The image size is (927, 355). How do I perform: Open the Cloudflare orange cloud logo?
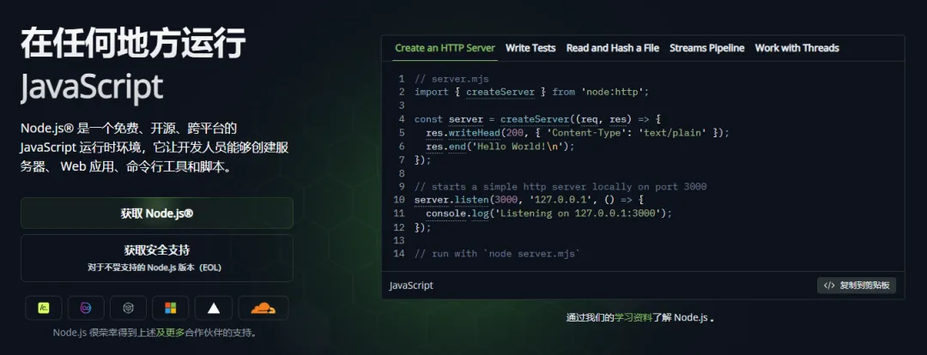click(264, 308)
